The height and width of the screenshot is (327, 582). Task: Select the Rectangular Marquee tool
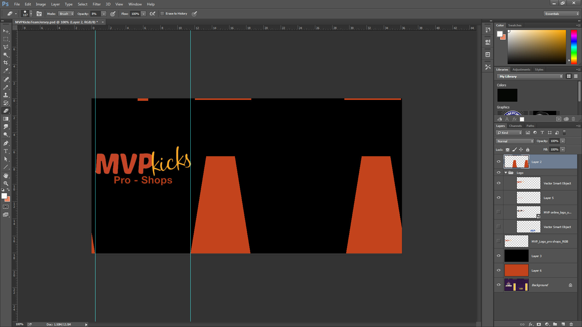pyautogui.click(x=6, y=39)
